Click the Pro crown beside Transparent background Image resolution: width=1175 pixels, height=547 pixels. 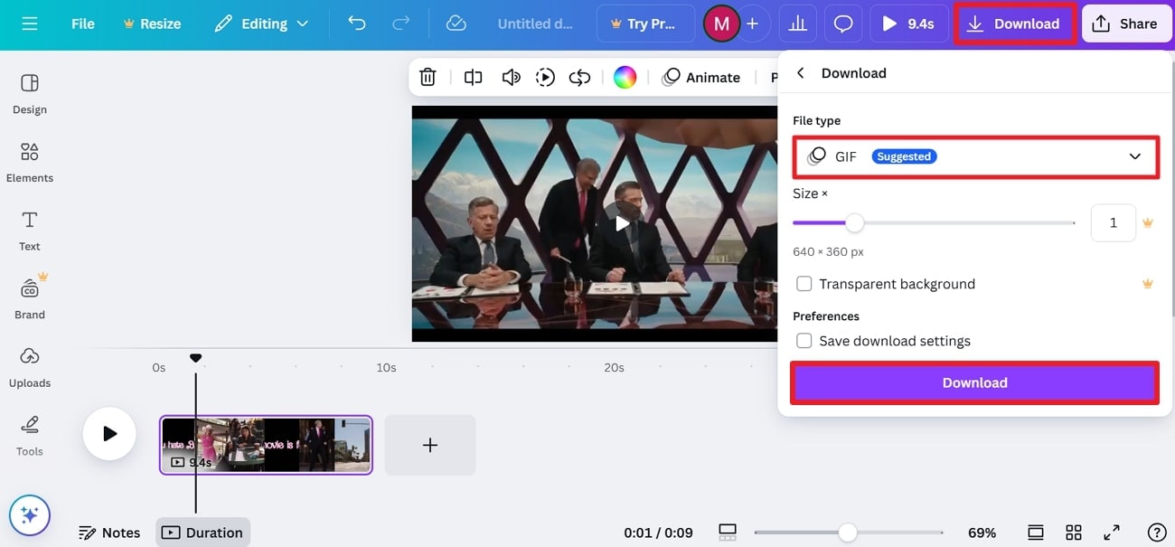[x=1148, y=284]
